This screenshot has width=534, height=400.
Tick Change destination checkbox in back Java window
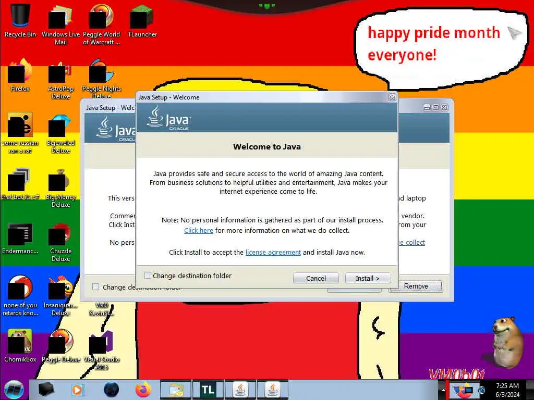click(x=96, y=287)
